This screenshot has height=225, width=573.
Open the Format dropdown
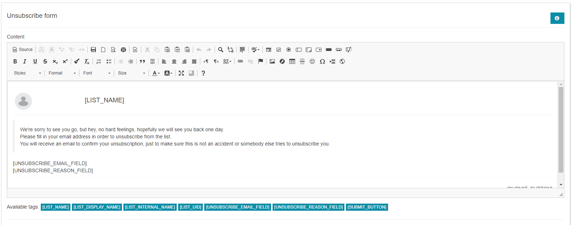(x=62, y=73)
